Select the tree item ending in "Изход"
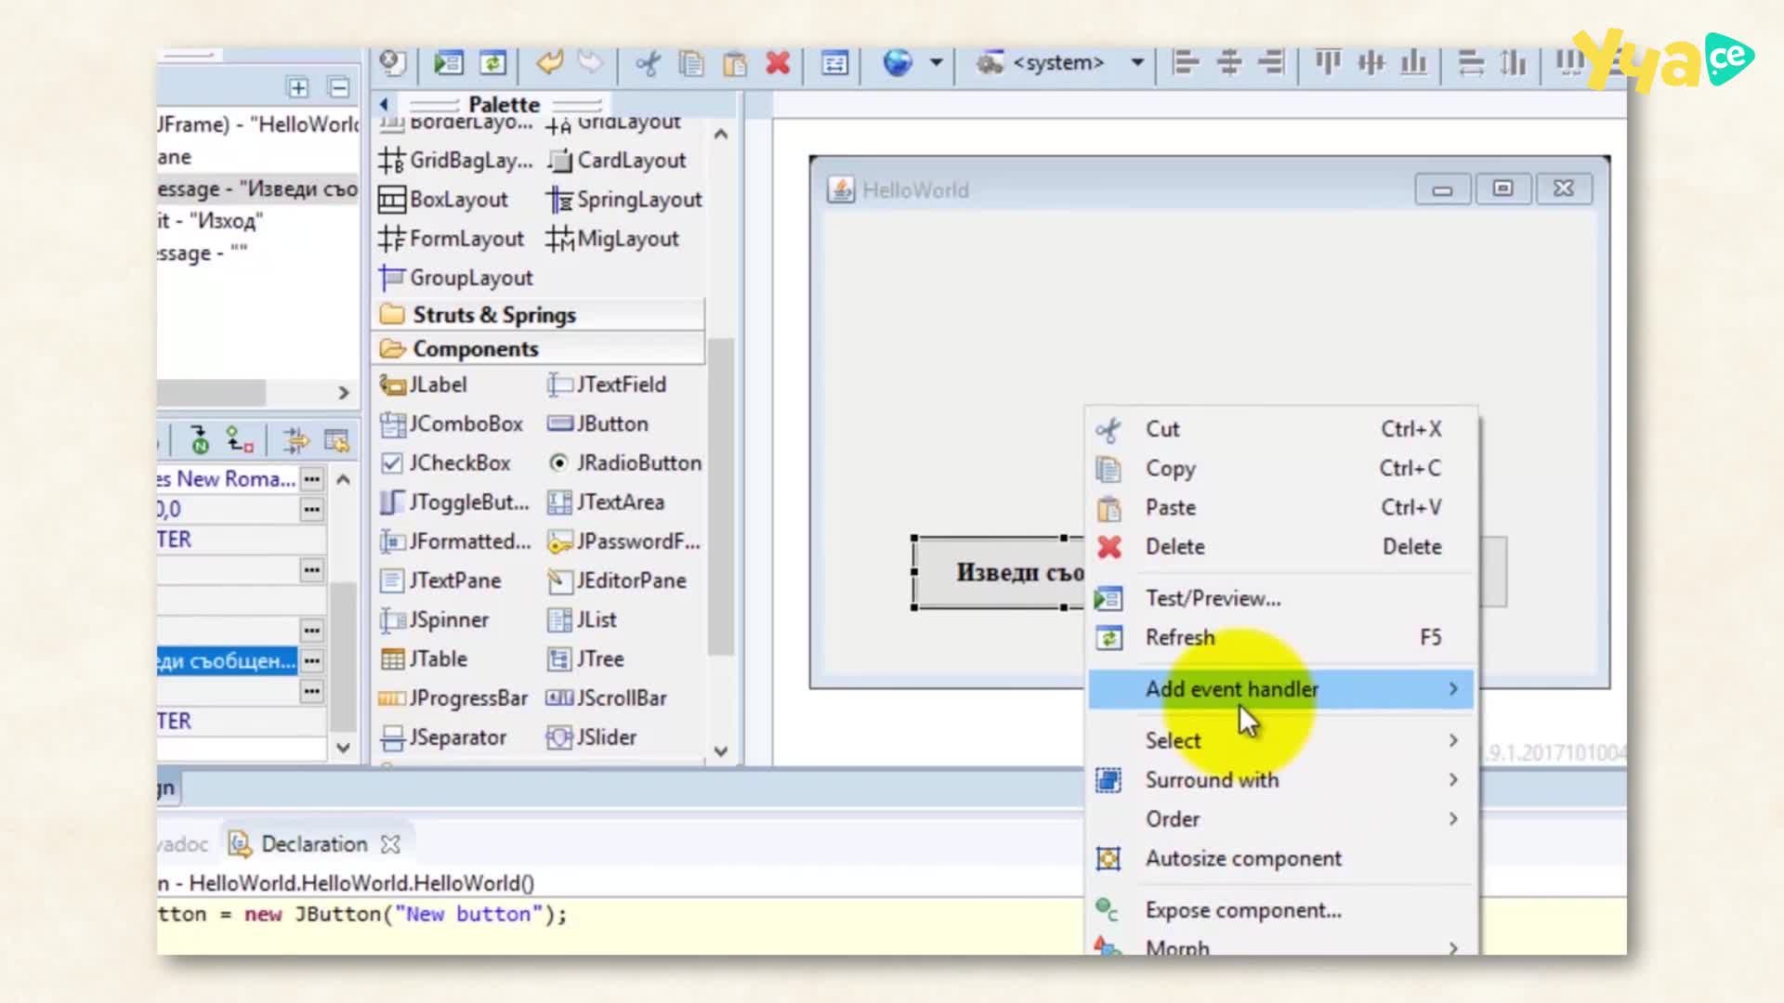Screen dimensions: 1784x1003 (x=211, y=221)
